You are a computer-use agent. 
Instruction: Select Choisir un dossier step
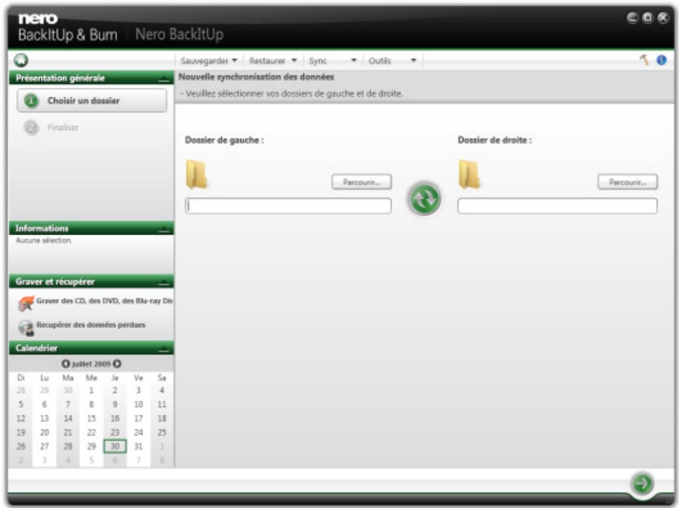coord(92,101)
